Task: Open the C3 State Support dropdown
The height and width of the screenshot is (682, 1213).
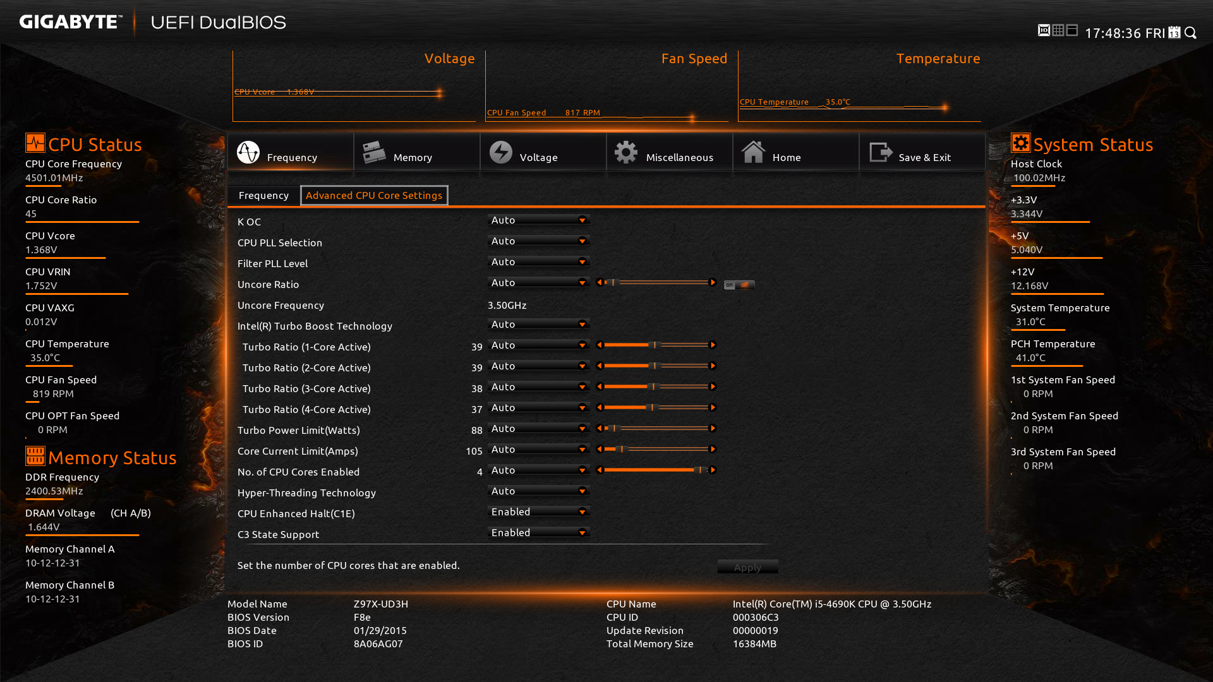Action: (539, 532)
